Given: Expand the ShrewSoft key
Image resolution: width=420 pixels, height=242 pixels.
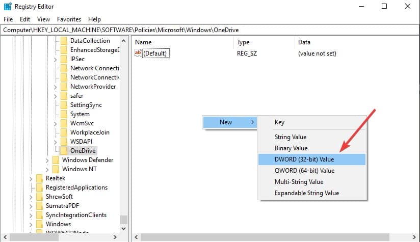Looking at the screenshot, I should coord(31,197).
